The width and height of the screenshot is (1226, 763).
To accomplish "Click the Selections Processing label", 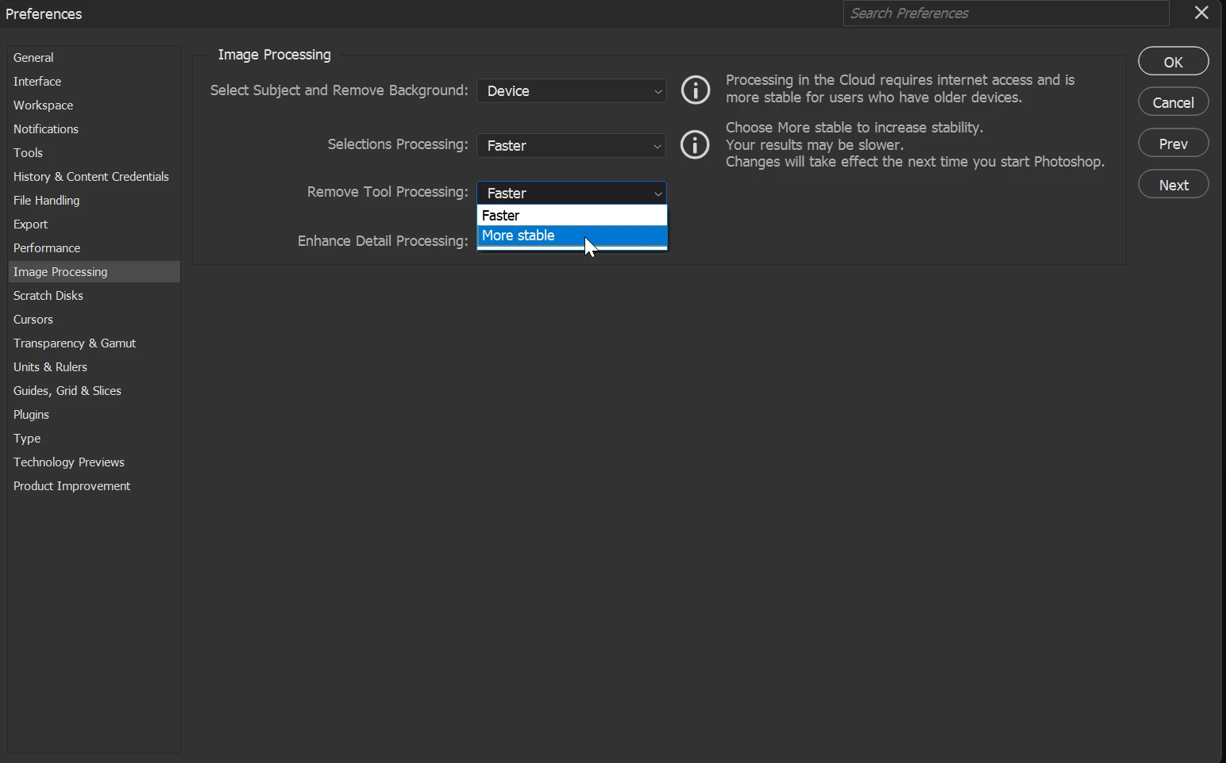I will pos(398,144).
